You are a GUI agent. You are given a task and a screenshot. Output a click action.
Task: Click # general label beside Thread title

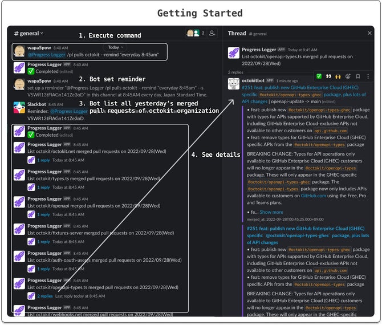click(258, 34)
